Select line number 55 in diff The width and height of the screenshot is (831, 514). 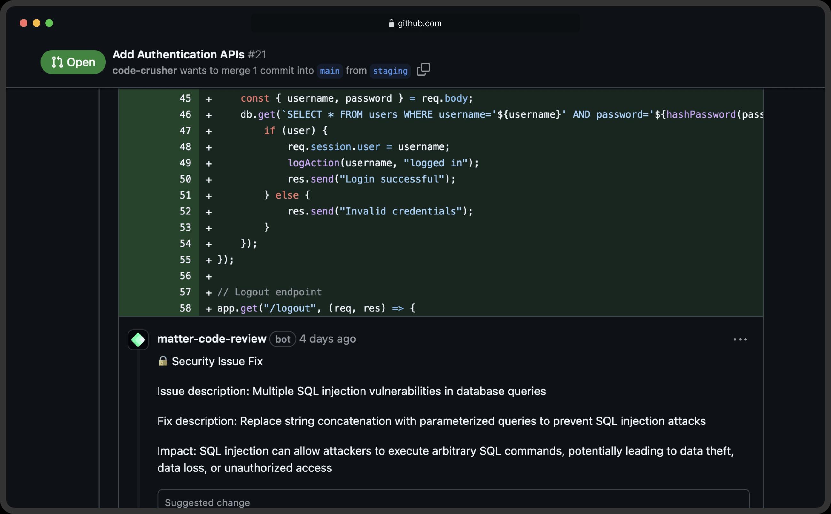tap(185, 260)
